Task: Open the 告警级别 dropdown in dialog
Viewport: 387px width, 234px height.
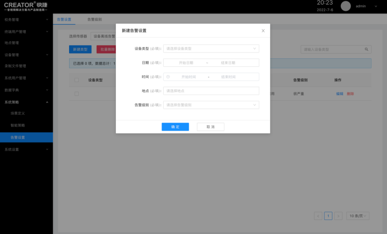Action: (x=211, y=105)
